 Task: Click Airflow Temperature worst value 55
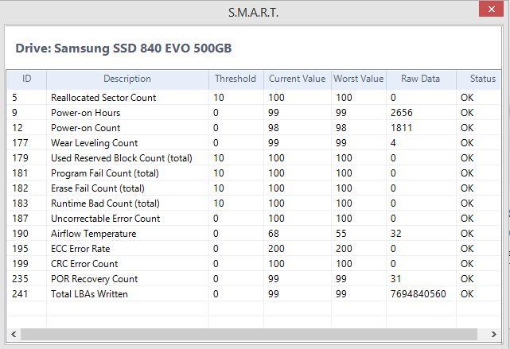coord(341,234)
